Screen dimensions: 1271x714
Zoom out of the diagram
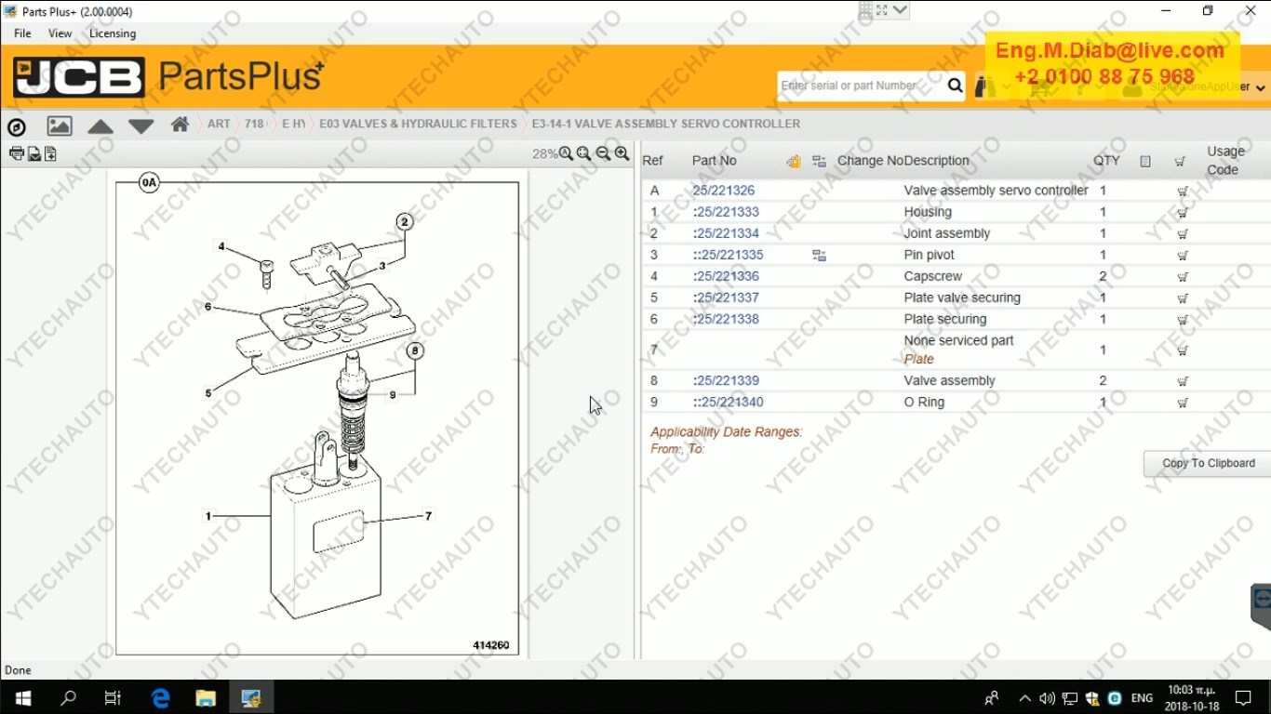point(603,153)
